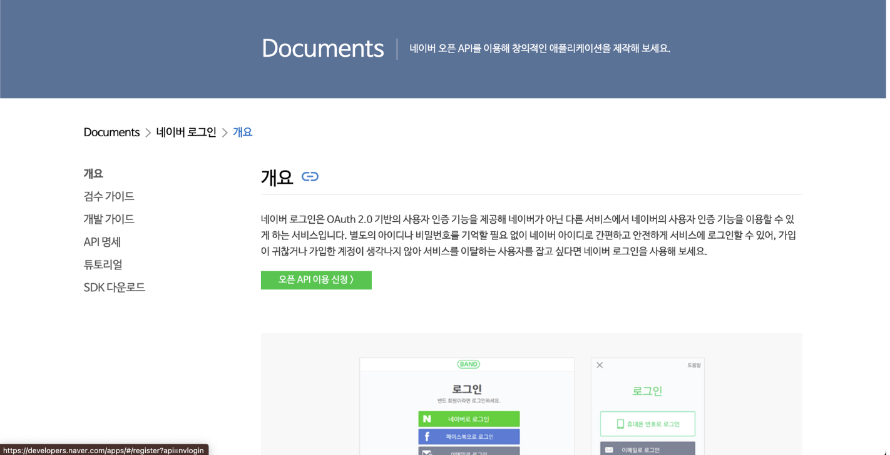Go to SDK 다운로드 in the sidebar

pos(115,288)
